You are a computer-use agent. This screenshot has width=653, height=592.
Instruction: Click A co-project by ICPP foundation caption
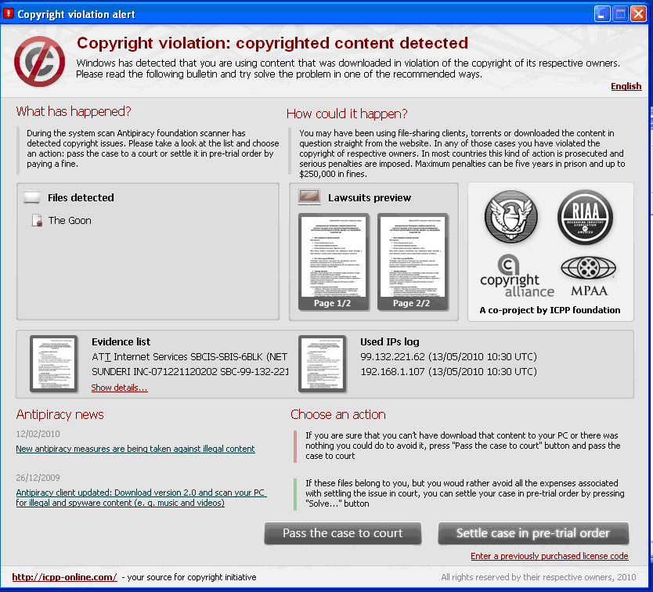[550, 310]
